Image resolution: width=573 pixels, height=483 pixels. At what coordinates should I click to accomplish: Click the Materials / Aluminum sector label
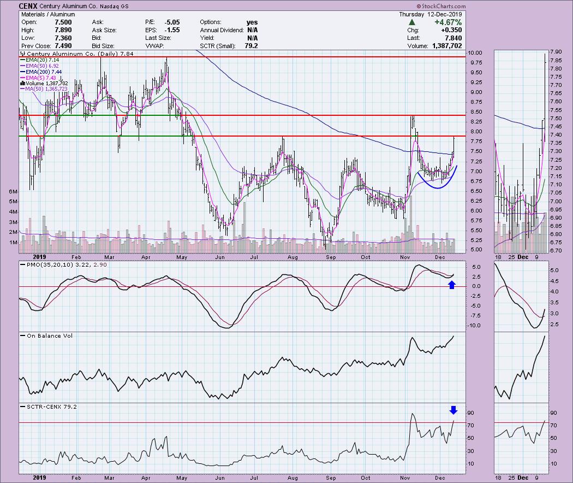pos(48,14)
